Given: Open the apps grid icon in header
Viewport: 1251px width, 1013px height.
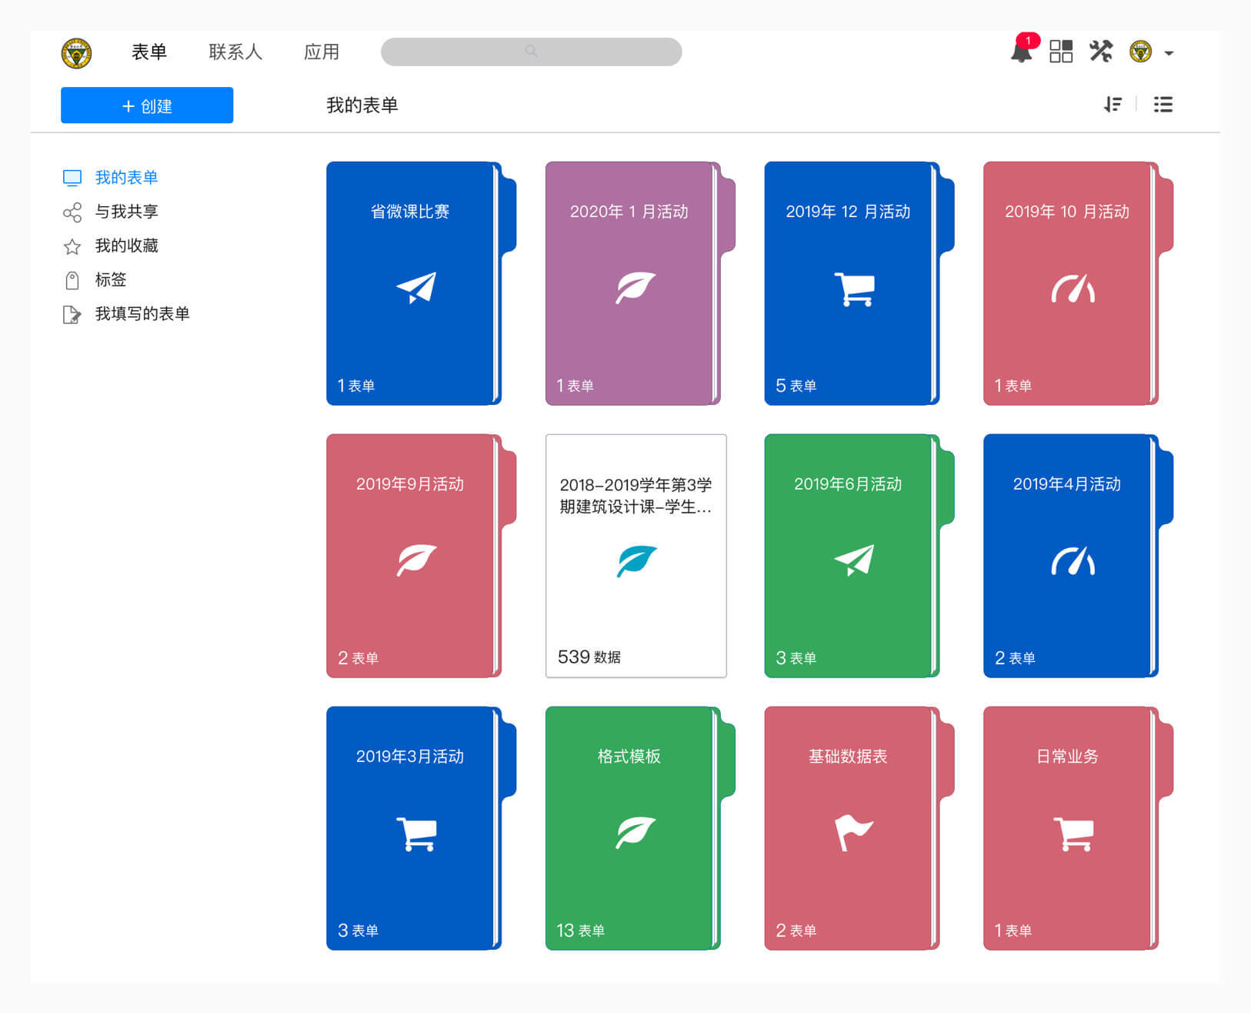Looking at the screenshot, I should click(x=1061, y=52).
